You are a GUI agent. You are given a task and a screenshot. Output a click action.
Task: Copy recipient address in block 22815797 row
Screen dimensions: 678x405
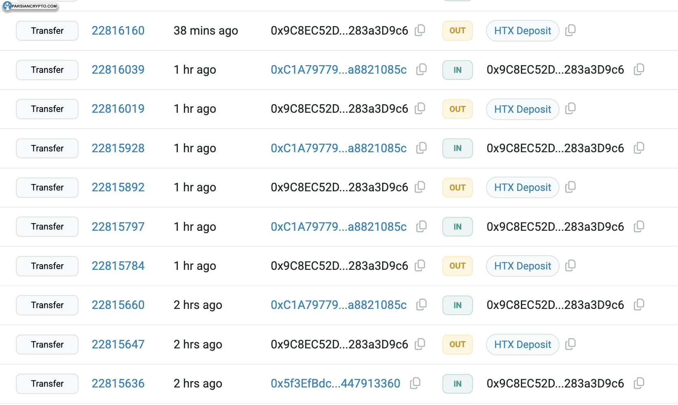pos(639,227)
